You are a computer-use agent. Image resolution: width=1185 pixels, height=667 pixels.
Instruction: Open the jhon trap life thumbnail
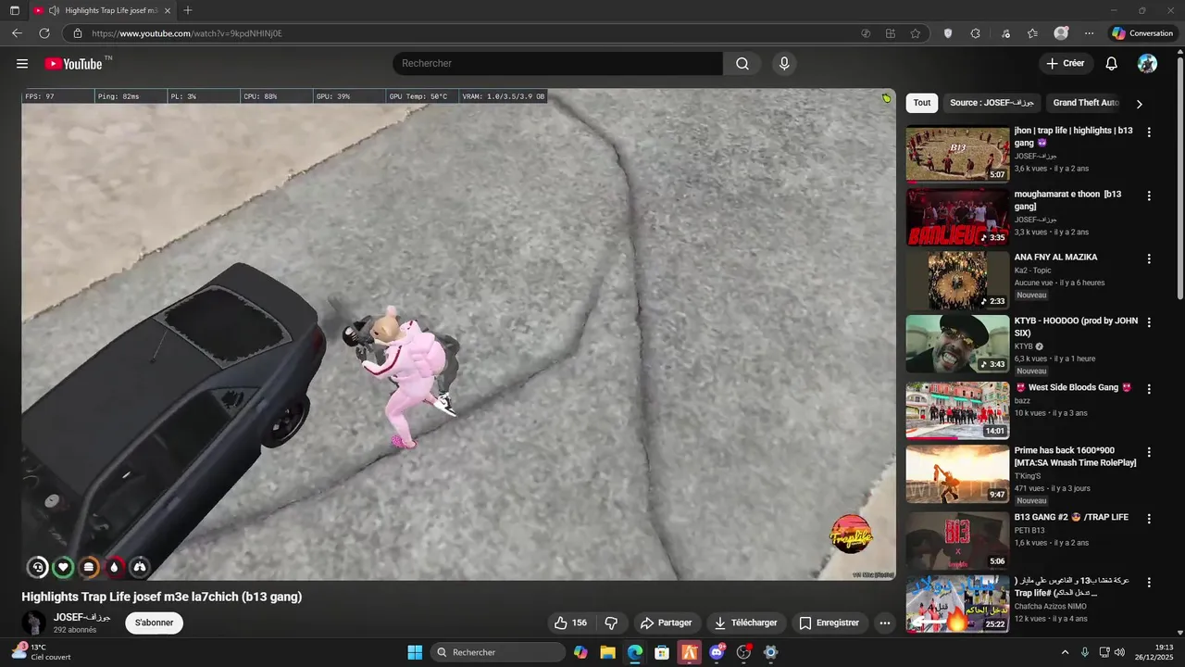[957, 154]
